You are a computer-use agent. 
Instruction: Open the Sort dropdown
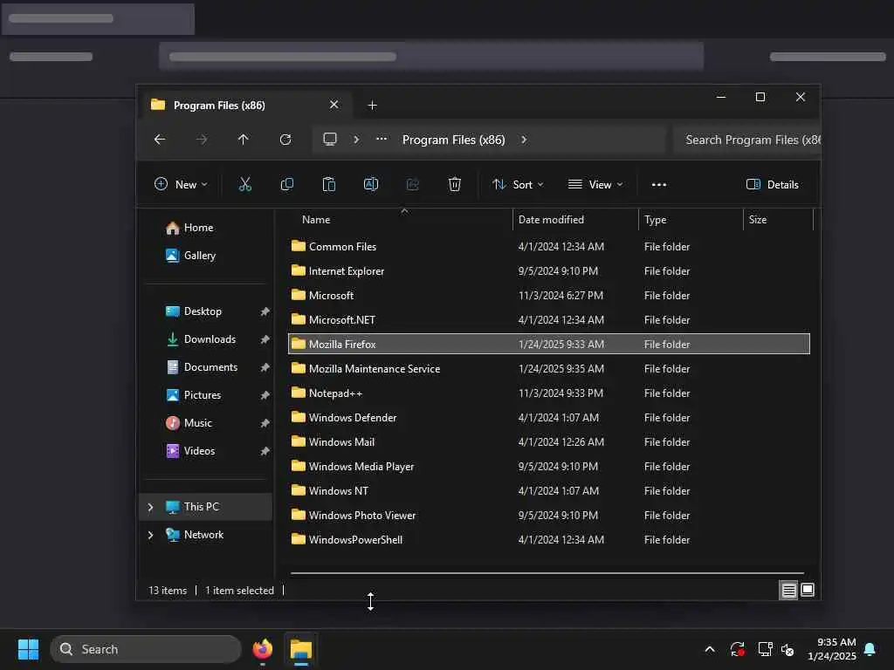pyautogui.click(x=518, y=185)
